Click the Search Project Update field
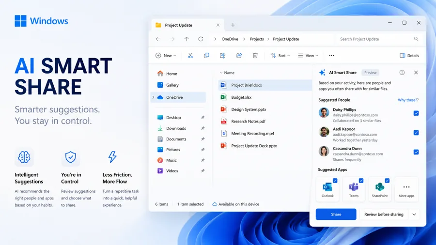Image resolution: width=436 pixels, height=245 pixels. pyautogui.click(x=379, y=39)
